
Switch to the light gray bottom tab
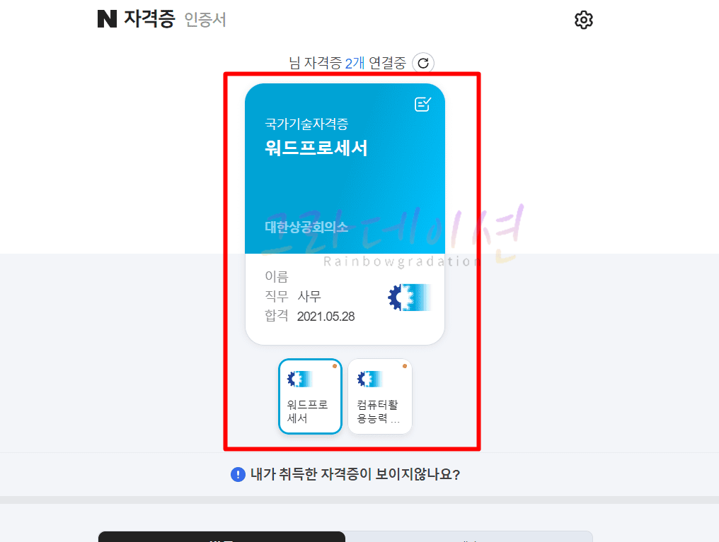coord(468,536)
